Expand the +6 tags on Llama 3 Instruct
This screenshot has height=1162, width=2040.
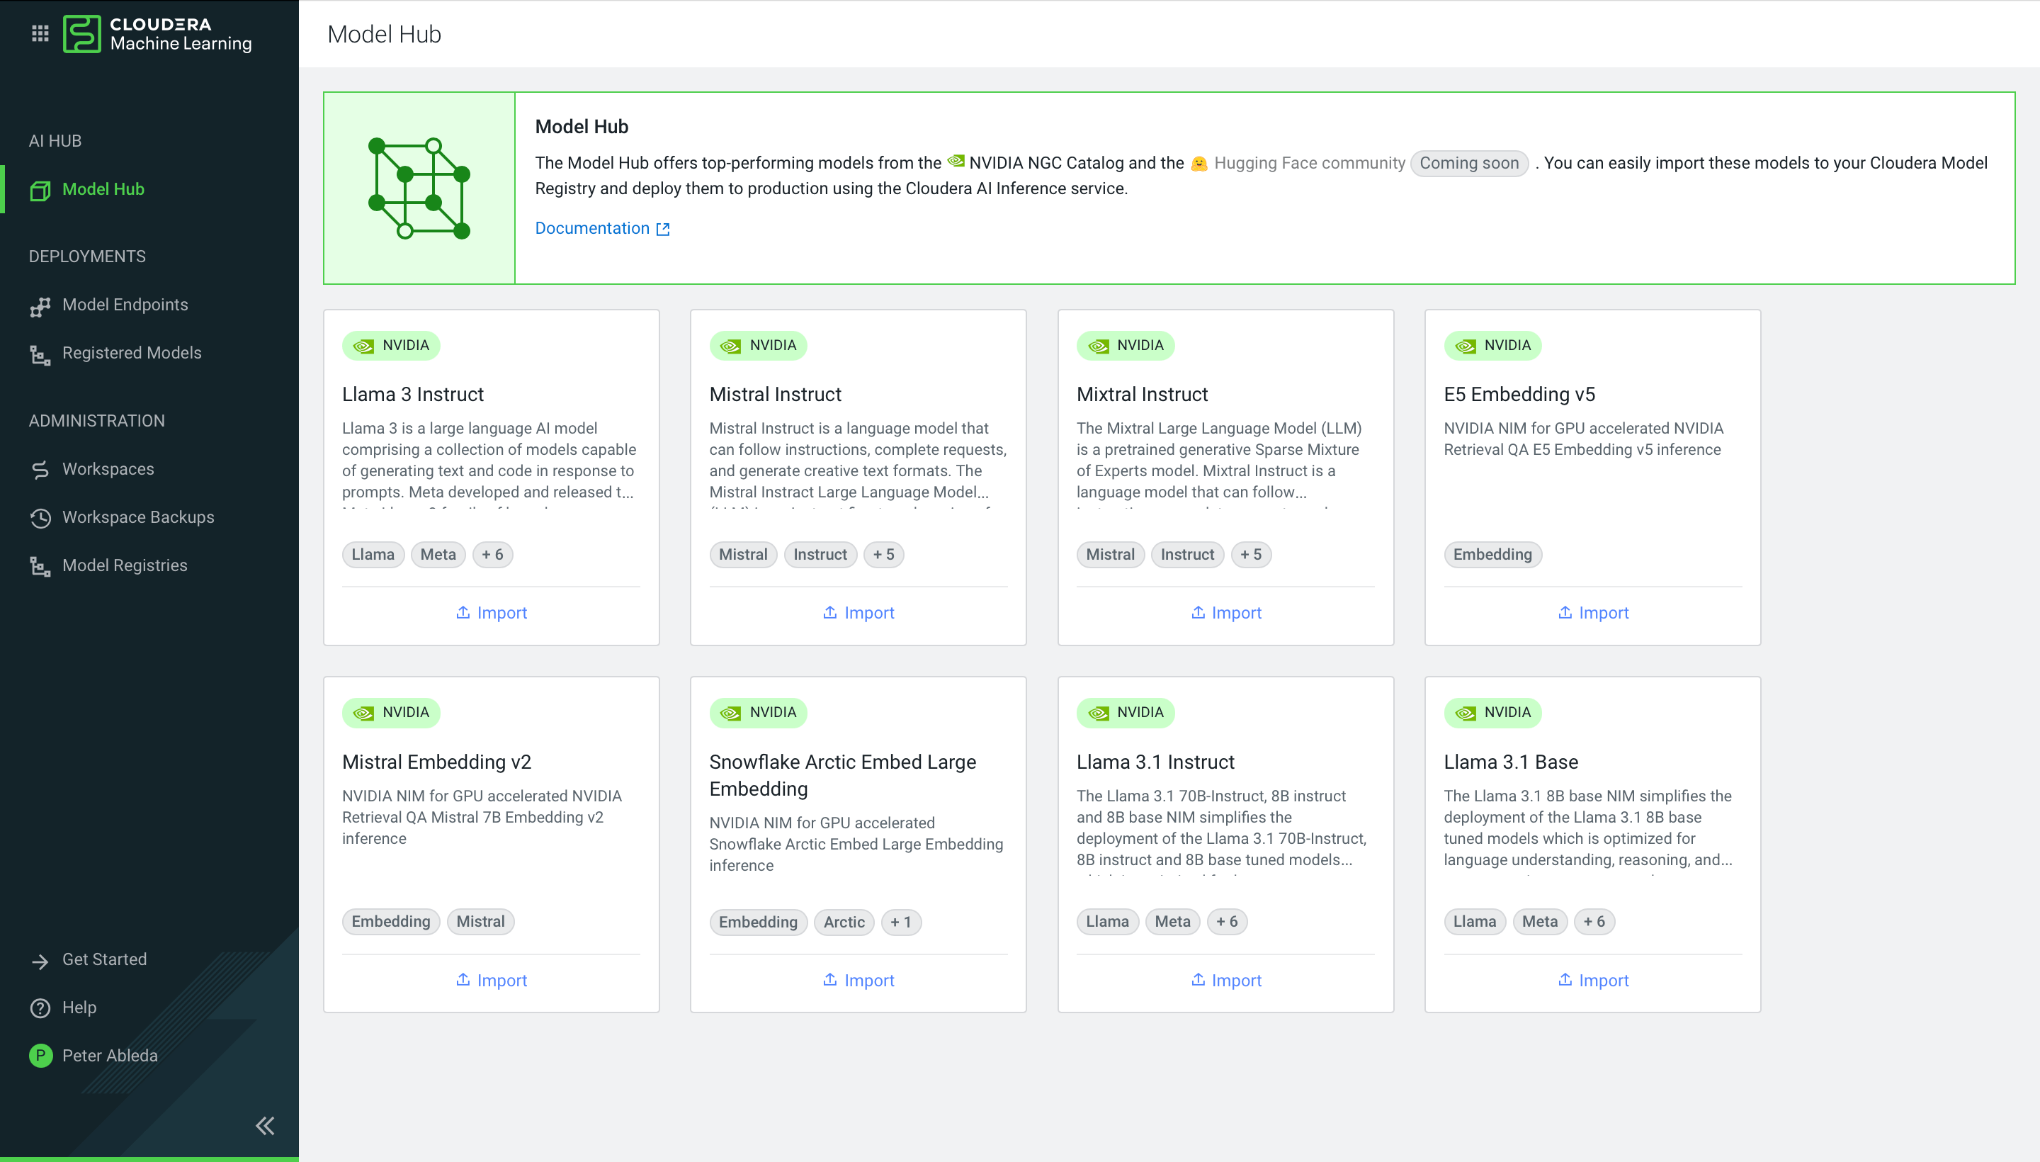[x=492, y=554]
